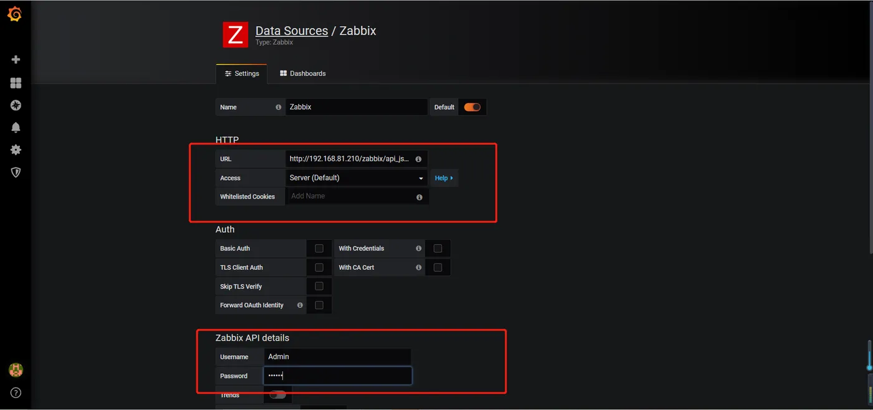Click the page vertical scrollbar
The width and height of the screenshot is (873, 410).
(870, 128)
